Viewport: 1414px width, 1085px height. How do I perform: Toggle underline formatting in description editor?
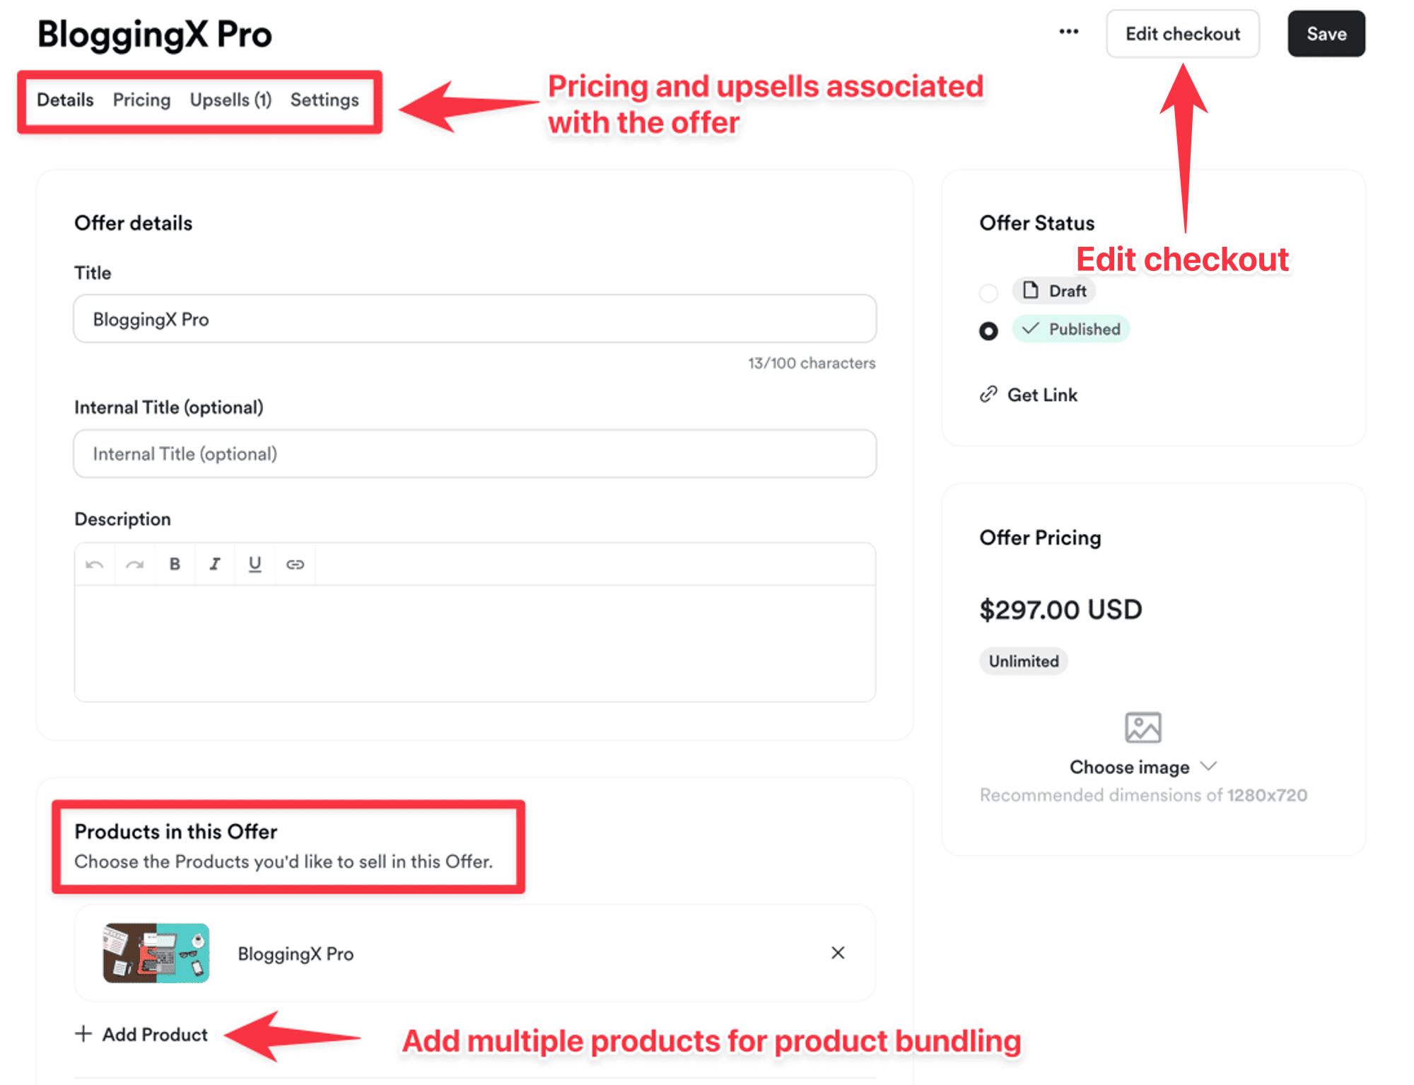point(255,564)
